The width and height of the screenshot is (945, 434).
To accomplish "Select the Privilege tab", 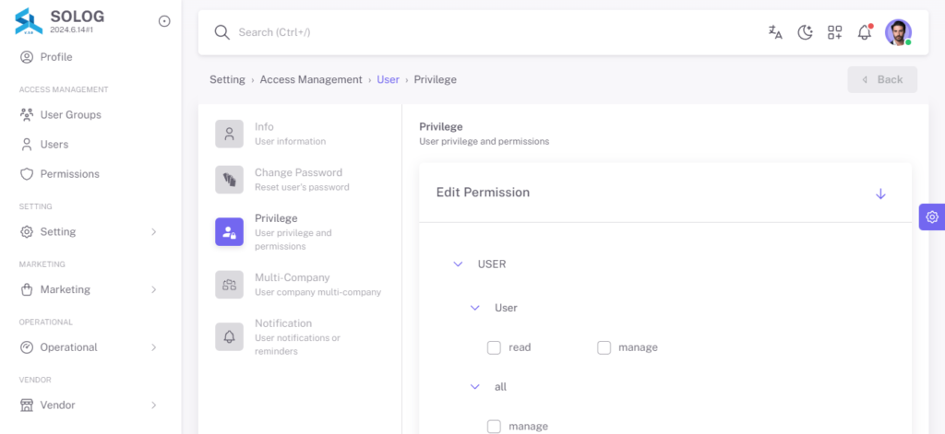I will (300, 232).
